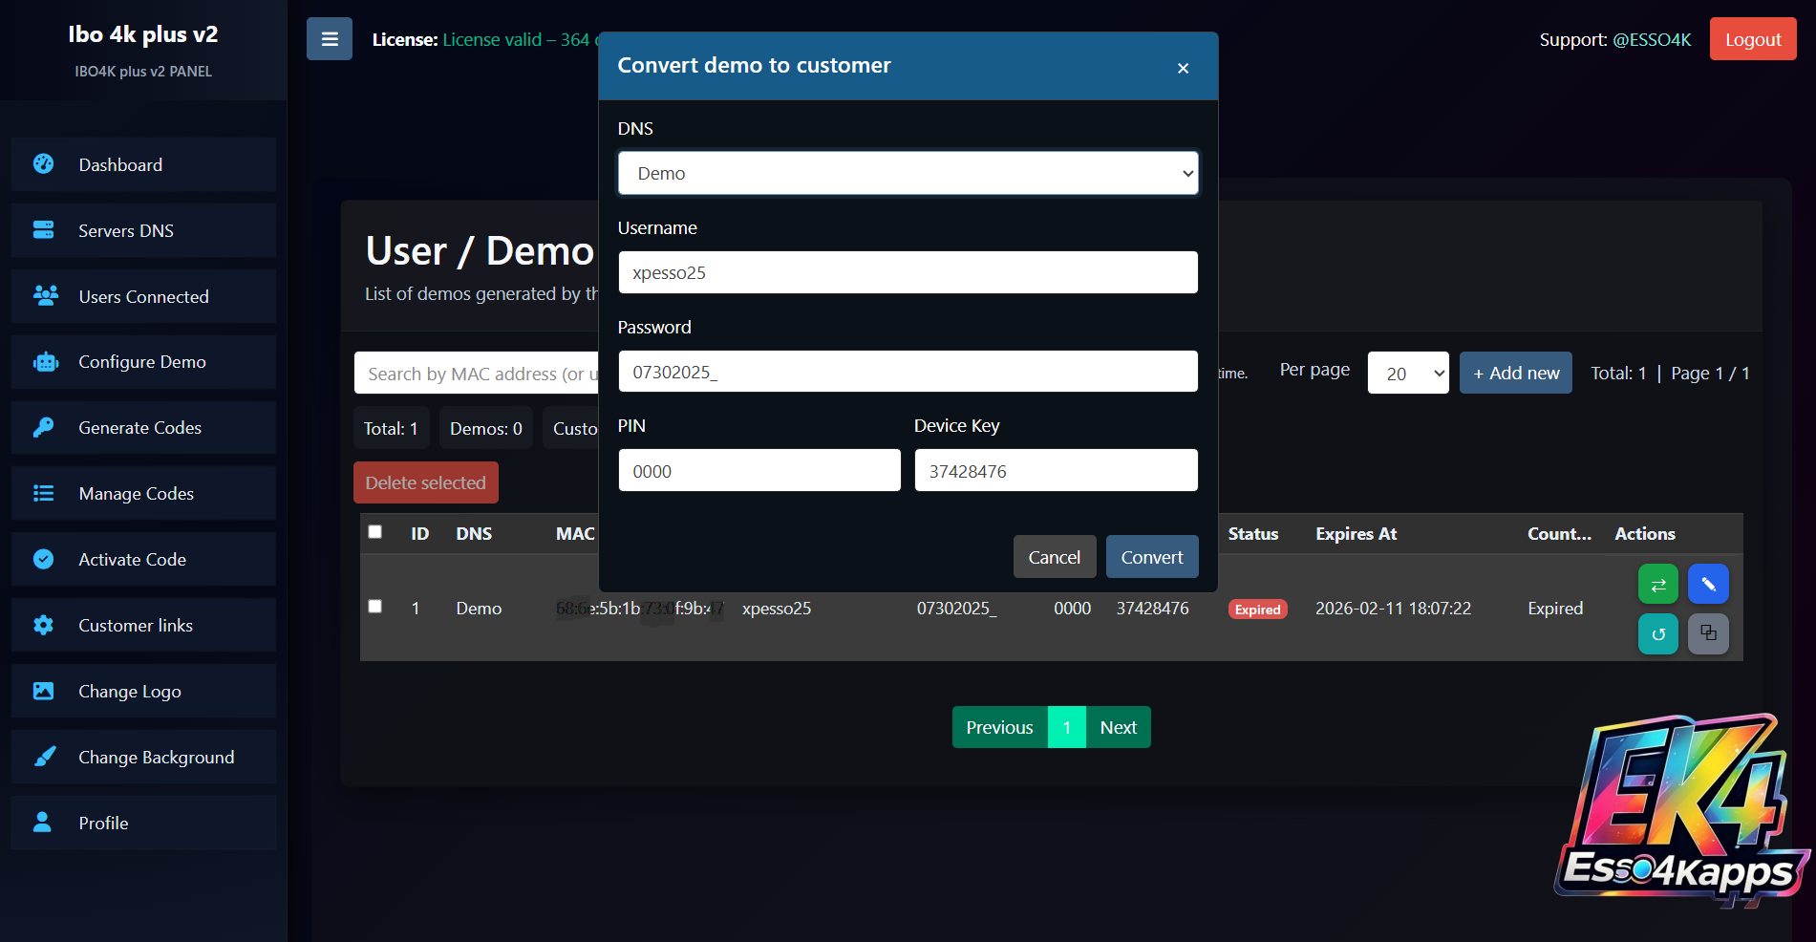This screenshot has width=1816, height=942.
Task: Open the Per page dropdown
Action: coord(1407,374)
